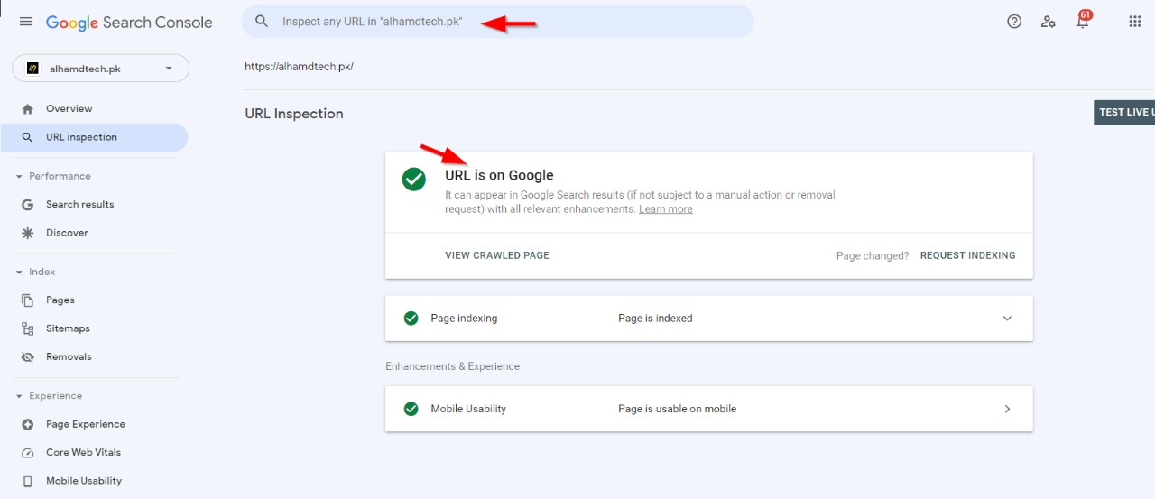Image resolution: width=1155 pixels, height=499 pixels.
Task: Expand the Page indexing details chevron
Action: (1008, 319)
